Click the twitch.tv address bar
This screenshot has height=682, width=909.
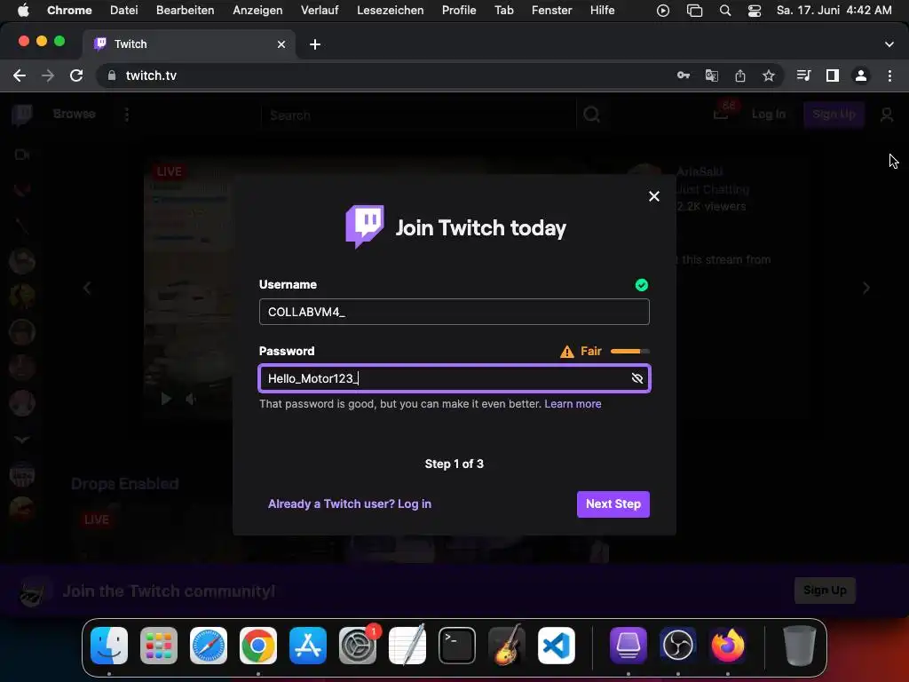click(383, 75)
